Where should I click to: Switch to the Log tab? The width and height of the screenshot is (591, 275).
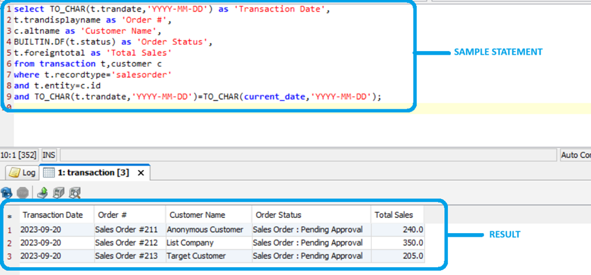(x=22, y=173)
